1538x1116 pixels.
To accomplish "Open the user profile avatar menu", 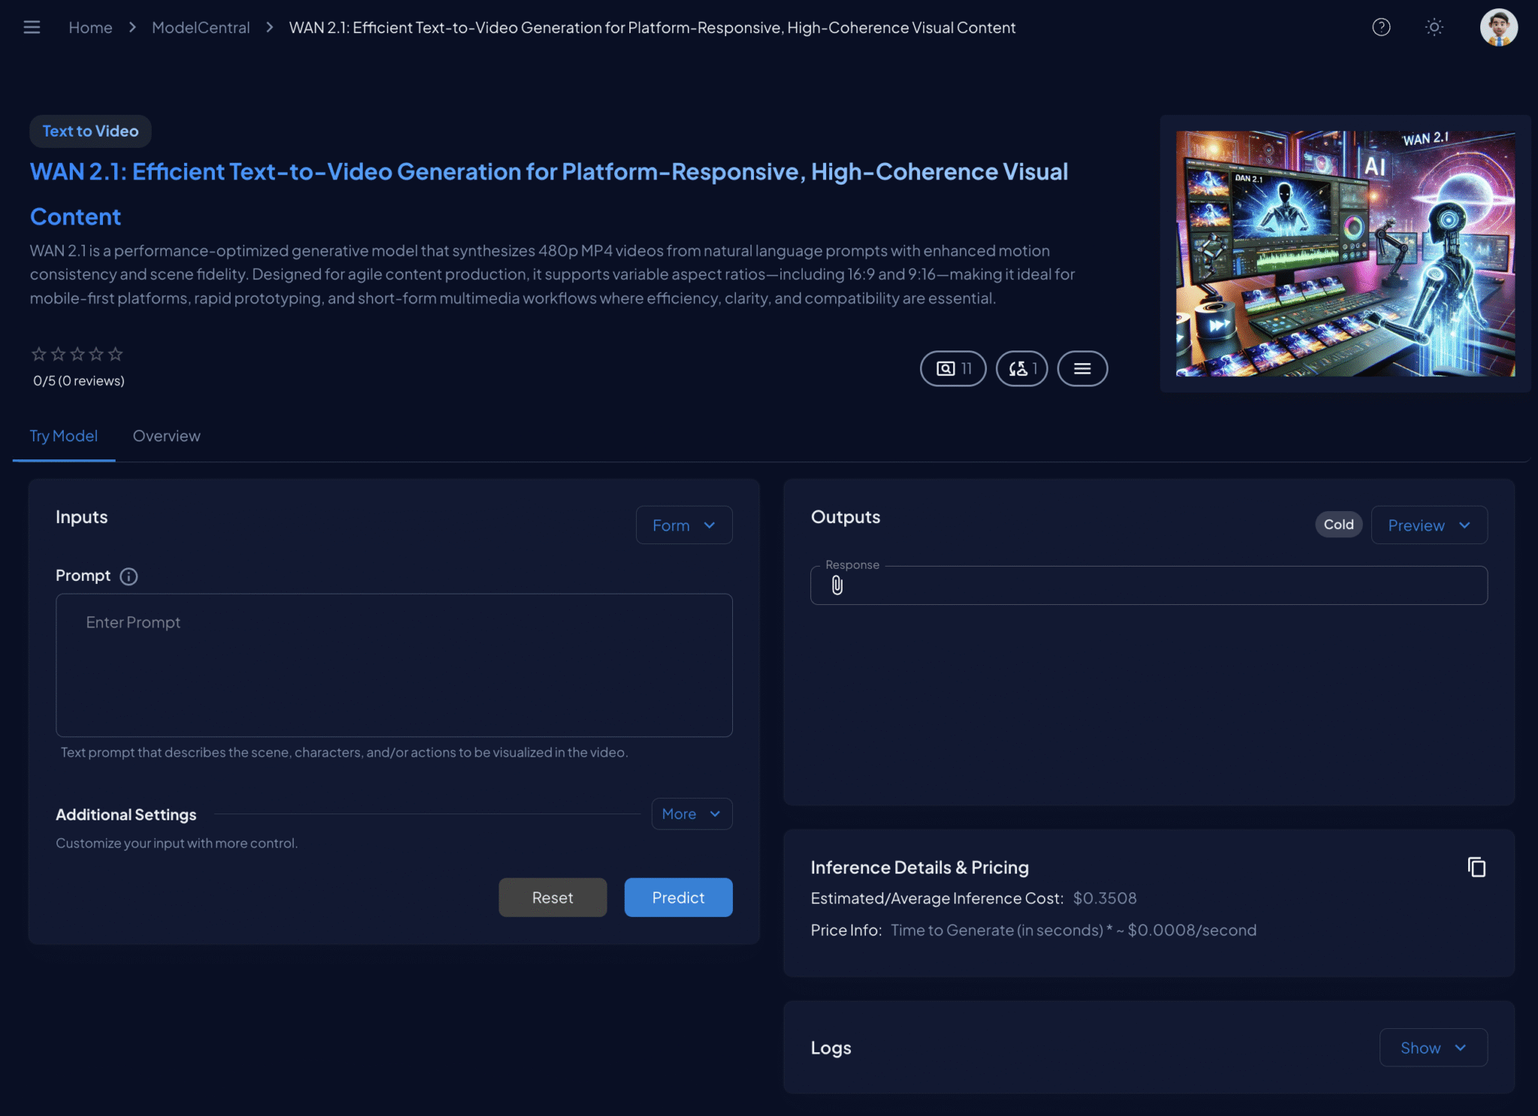I will [1498, 27].
